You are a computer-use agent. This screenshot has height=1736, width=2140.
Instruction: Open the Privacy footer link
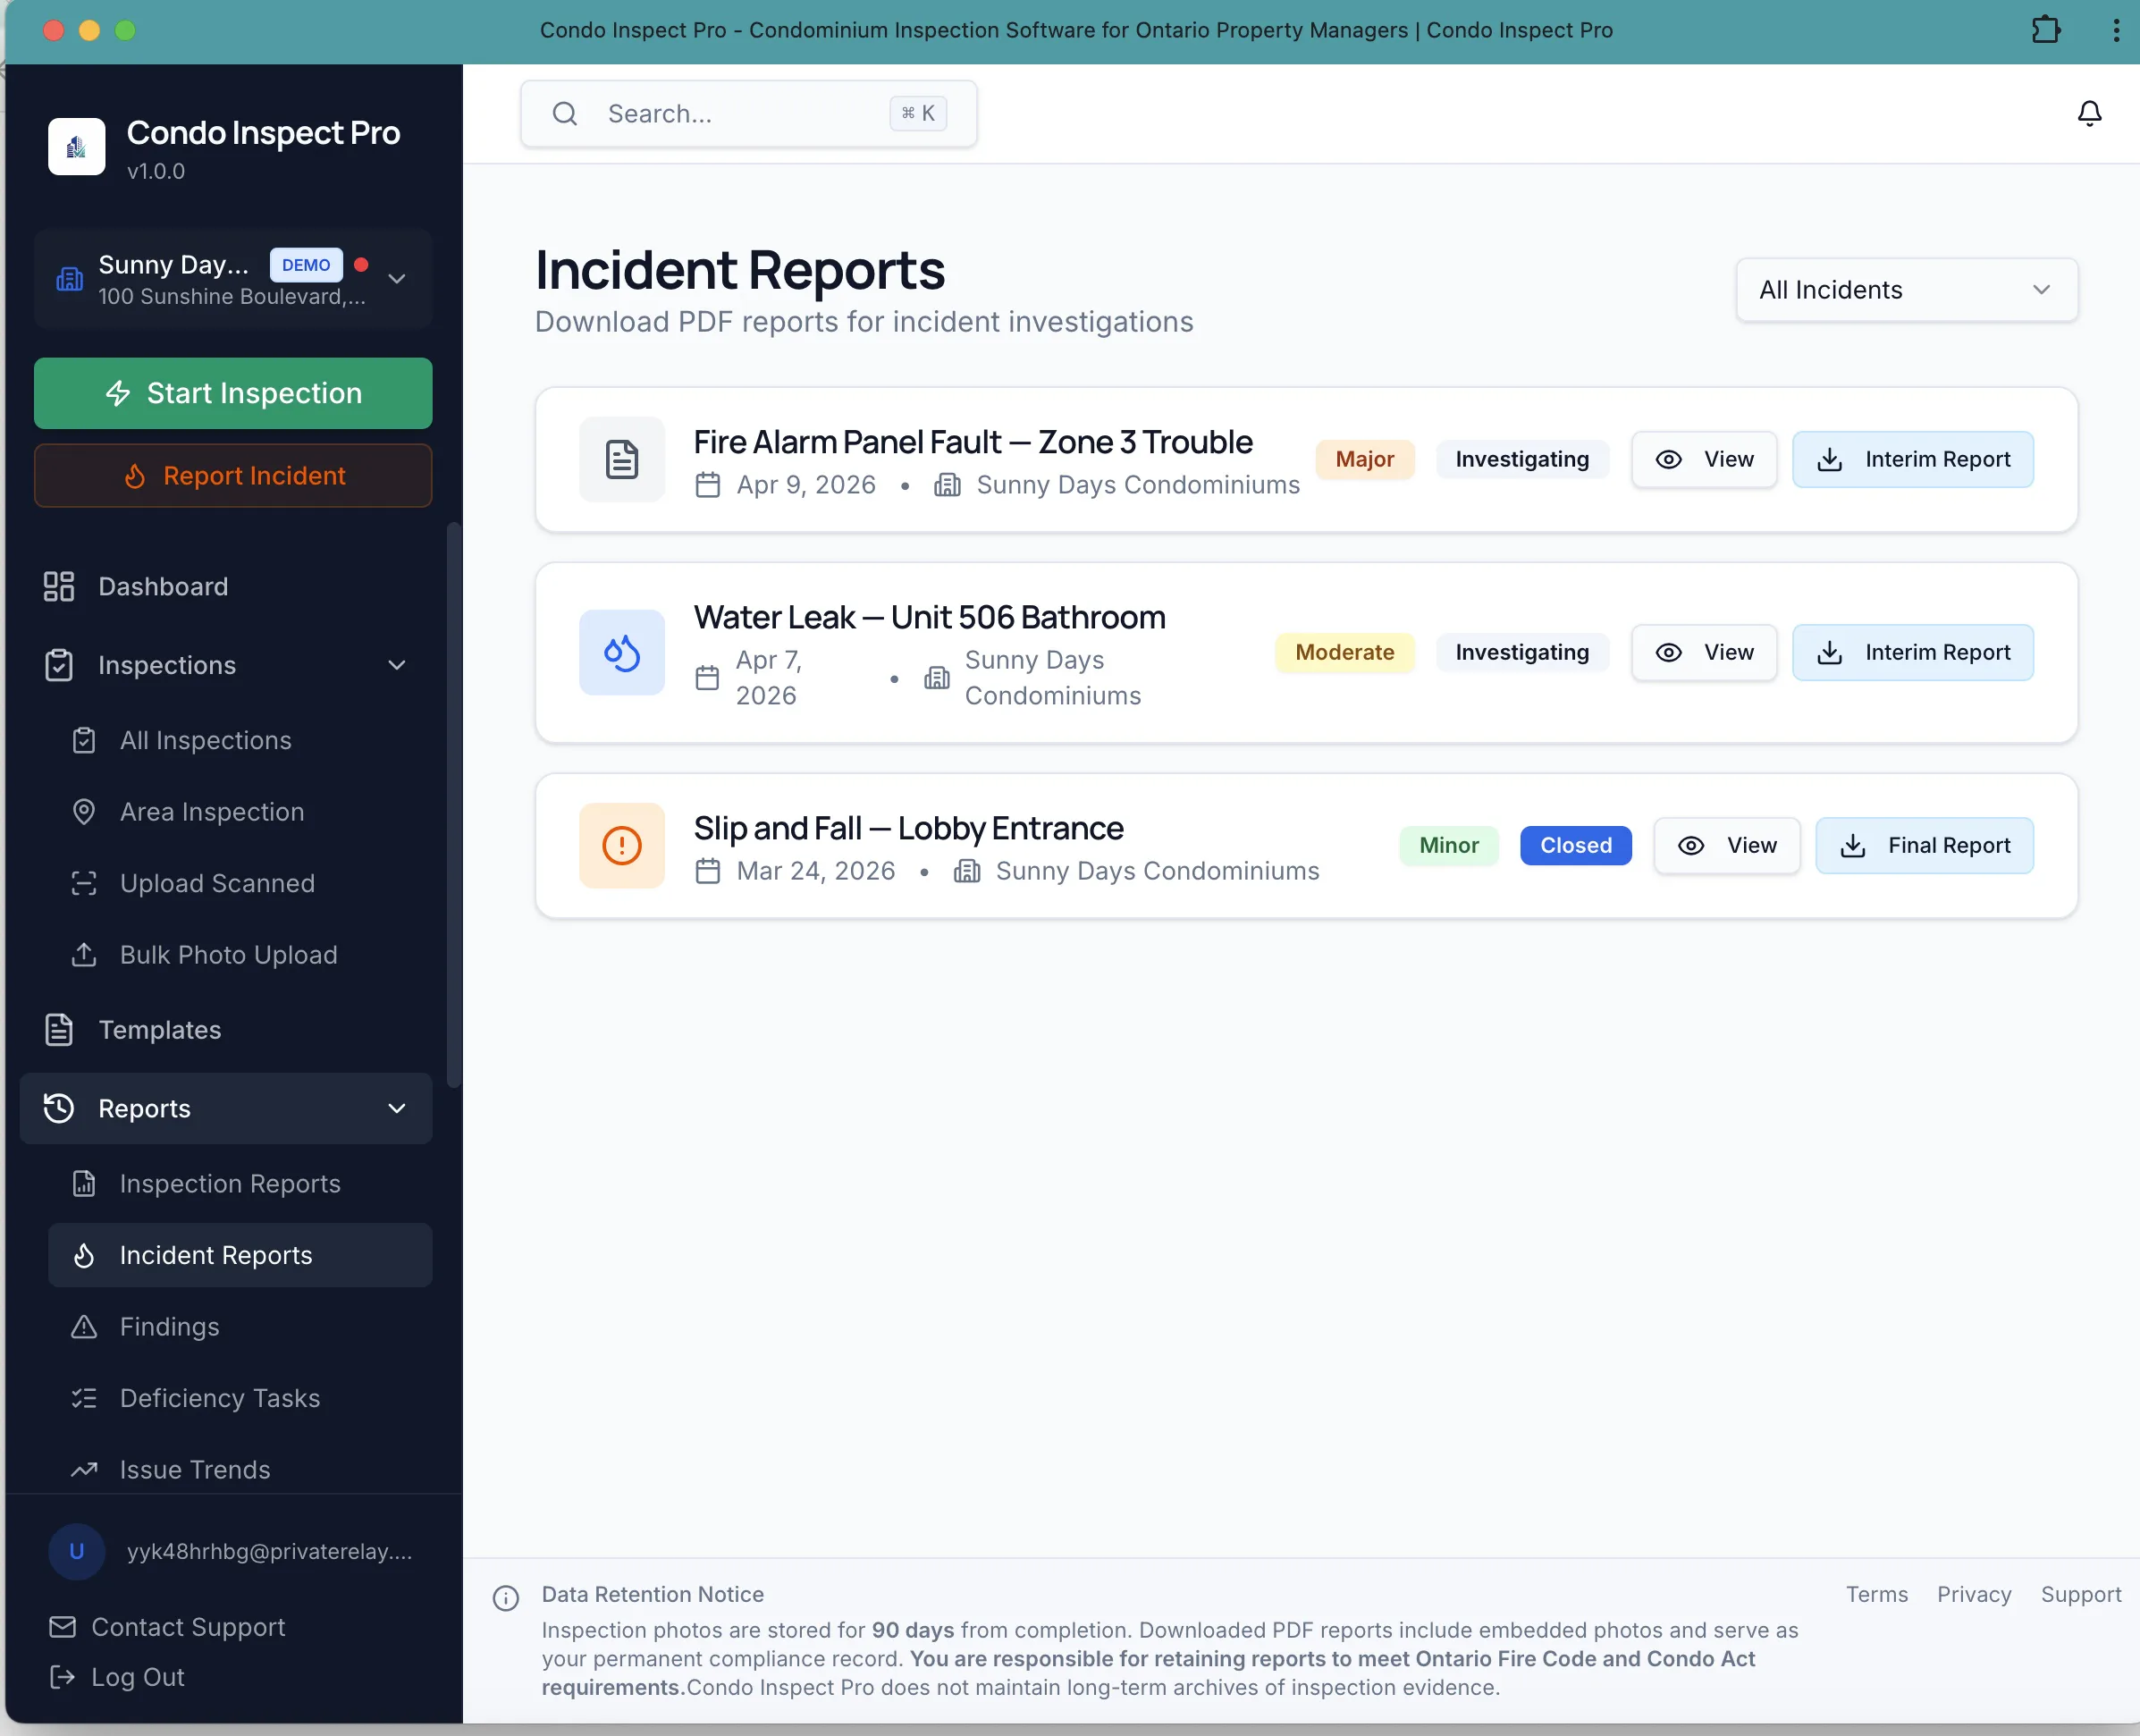click(1974, 1595)
